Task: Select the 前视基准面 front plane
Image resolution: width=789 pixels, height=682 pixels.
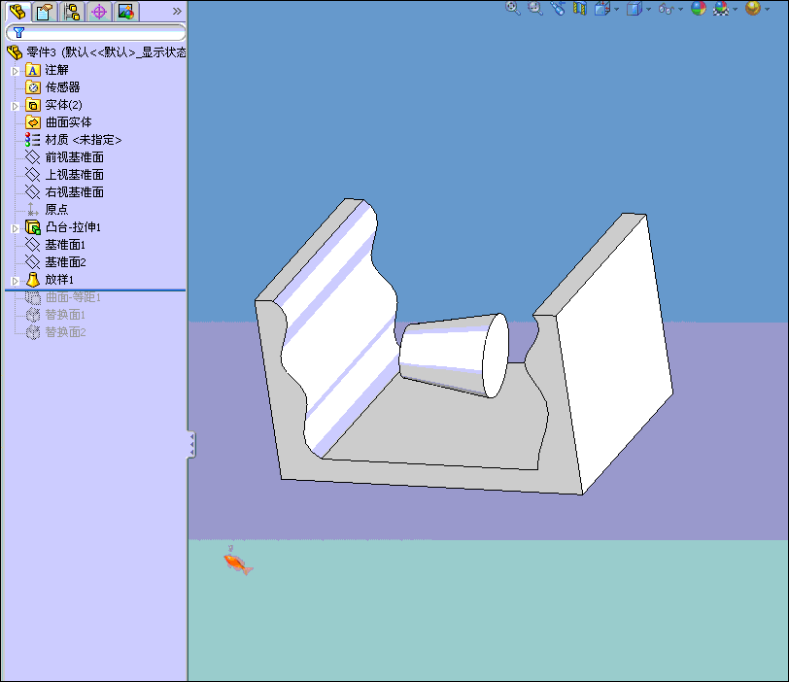Action: click(75, 157)
